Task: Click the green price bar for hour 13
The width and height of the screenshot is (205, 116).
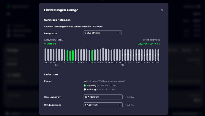Action: tap(92, 55)
